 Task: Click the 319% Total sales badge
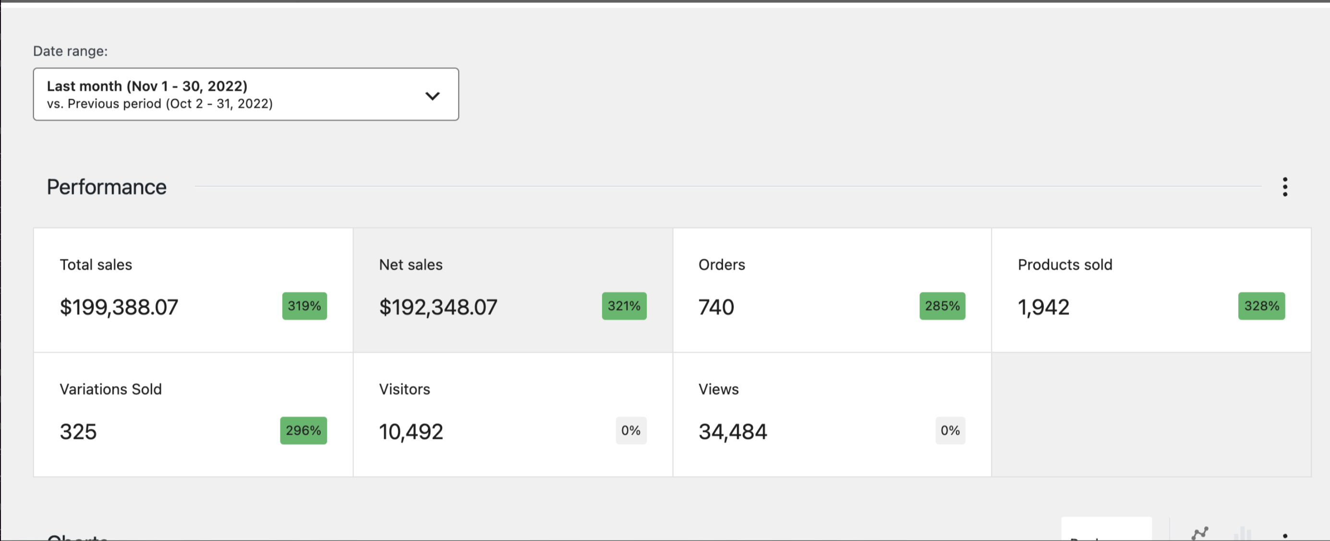(304, 306)
